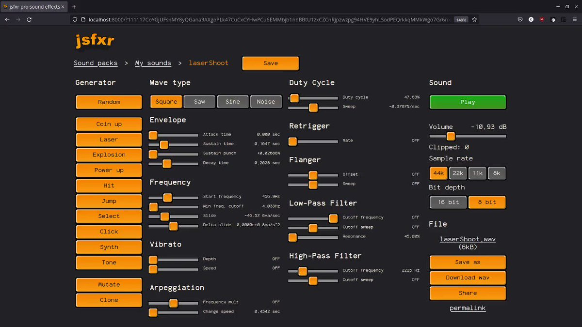Click the High-Pass Cutoff frequency slider
Image resolution: width=582 pixels, height=327 pixels.
coord(313,271)
